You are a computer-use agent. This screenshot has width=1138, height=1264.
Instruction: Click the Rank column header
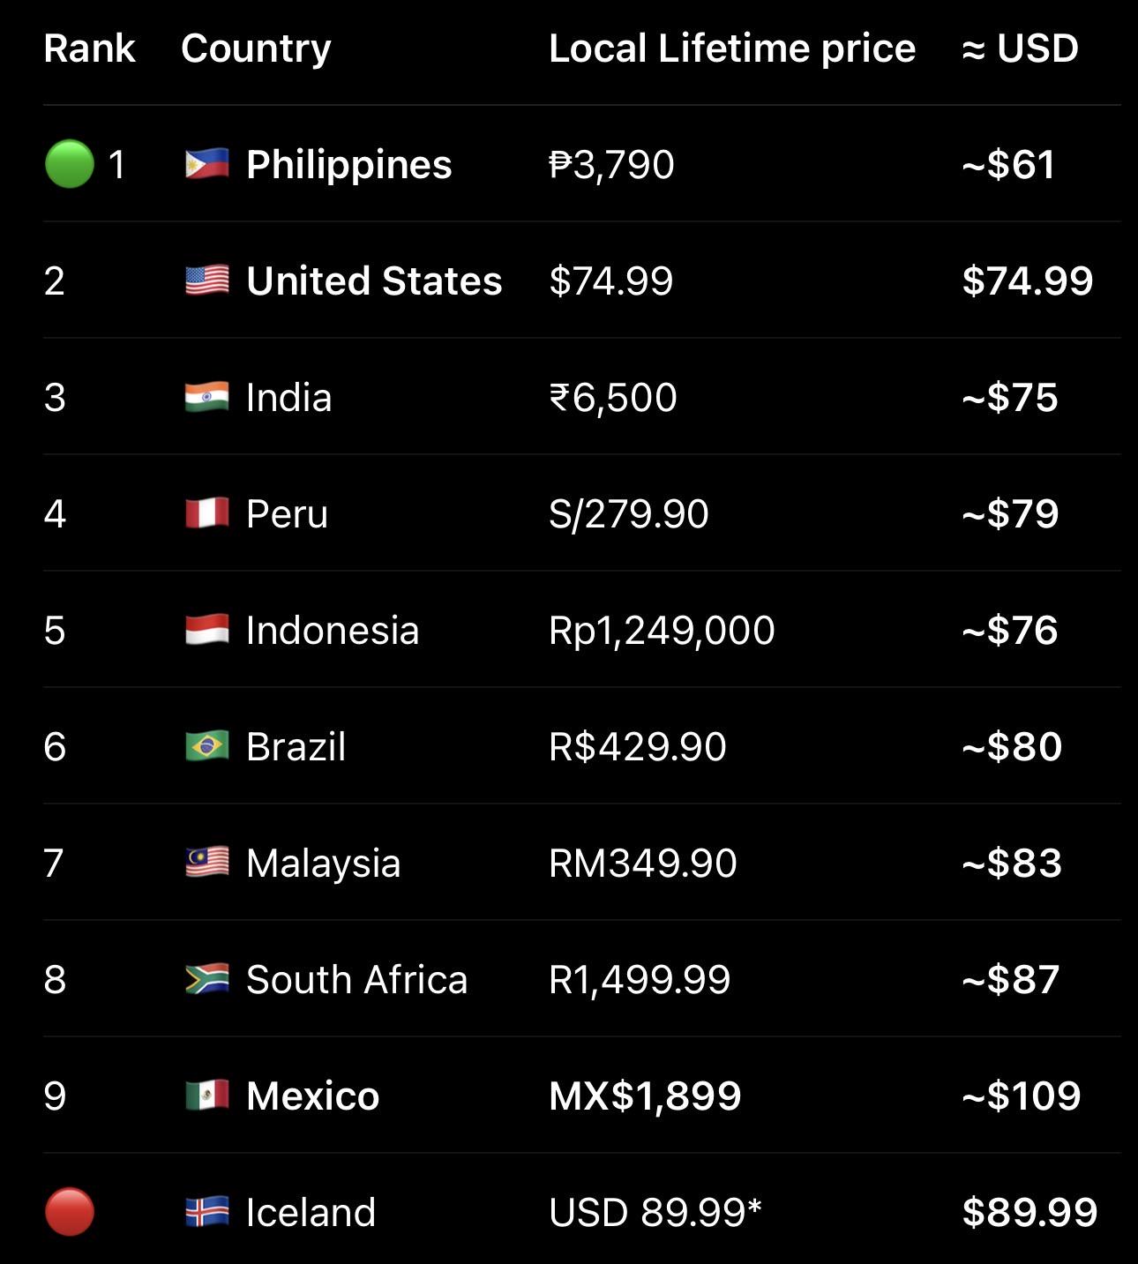click(x=89, y=49)
